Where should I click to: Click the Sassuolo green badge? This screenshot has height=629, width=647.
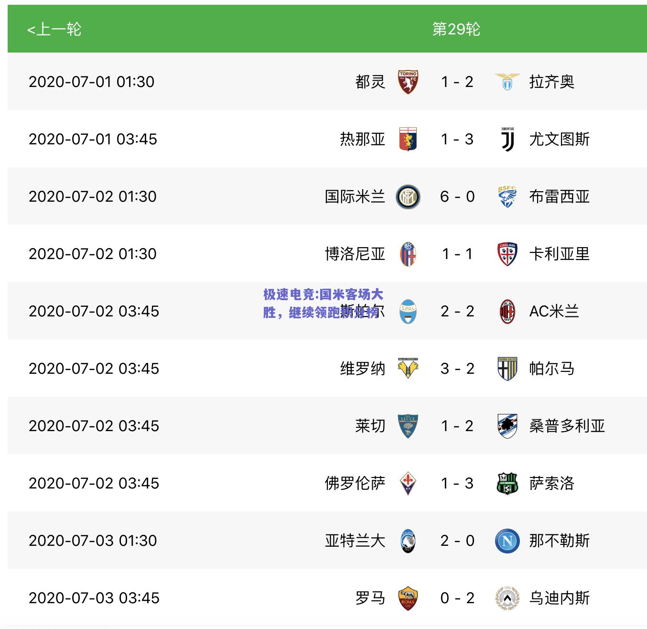pos(507,483)
